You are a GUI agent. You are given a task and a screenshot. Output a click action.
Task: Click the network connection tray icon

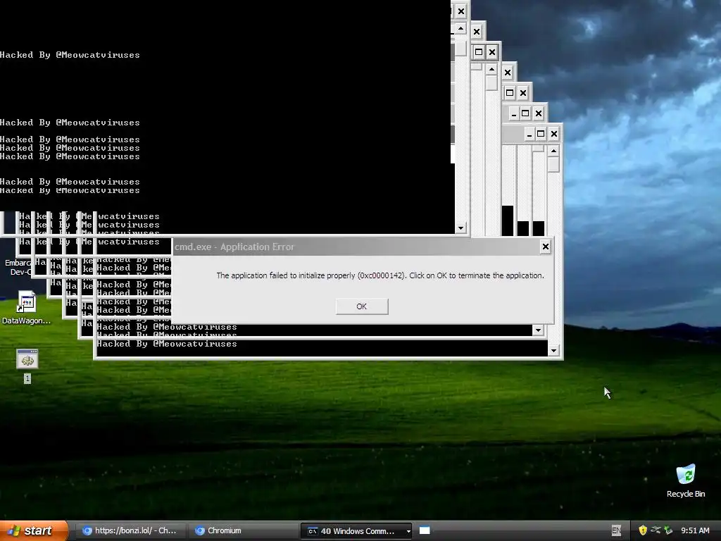[656, 530]
